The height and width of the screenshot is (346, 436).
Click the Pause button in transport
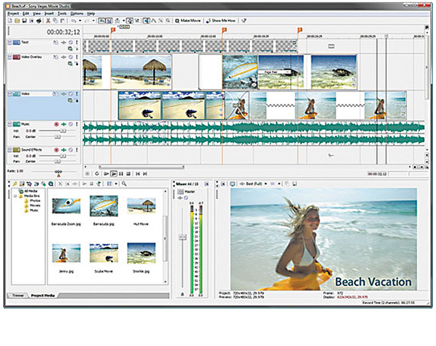point(121,174)
